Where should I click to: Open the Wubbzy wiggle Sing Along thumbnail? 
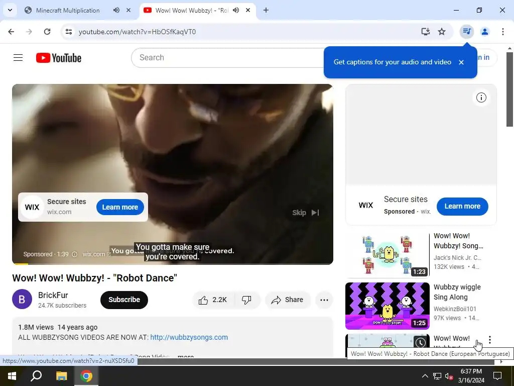point(387,306)
